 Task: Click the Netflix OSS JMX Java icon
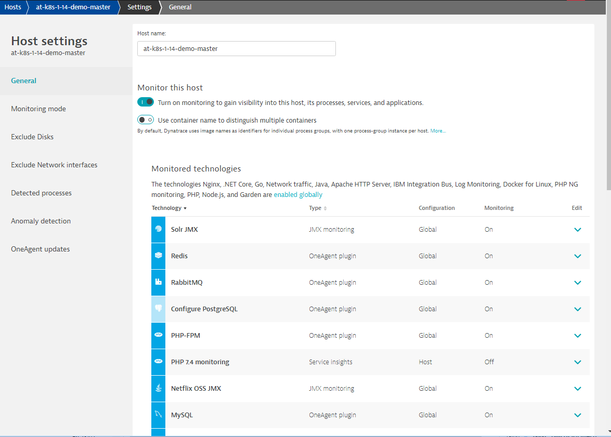click(158, 389)
